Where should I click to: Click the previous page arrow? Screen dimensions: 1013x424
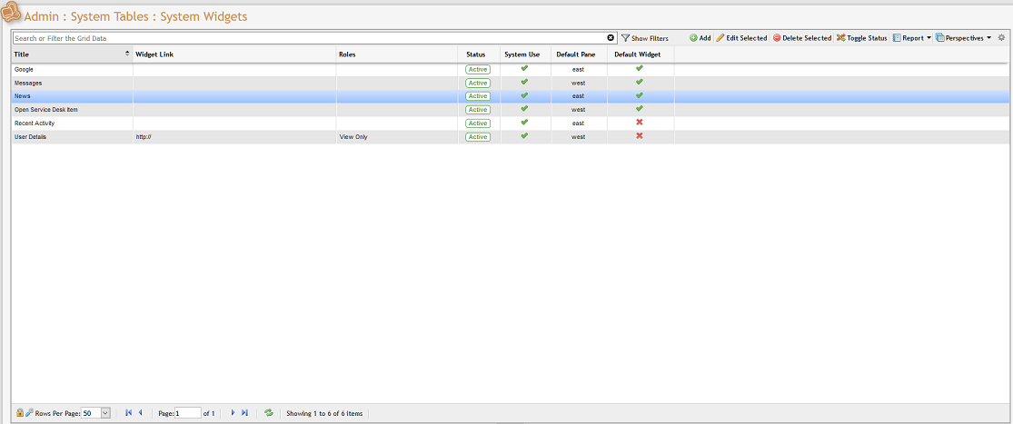tap(140, 413)
